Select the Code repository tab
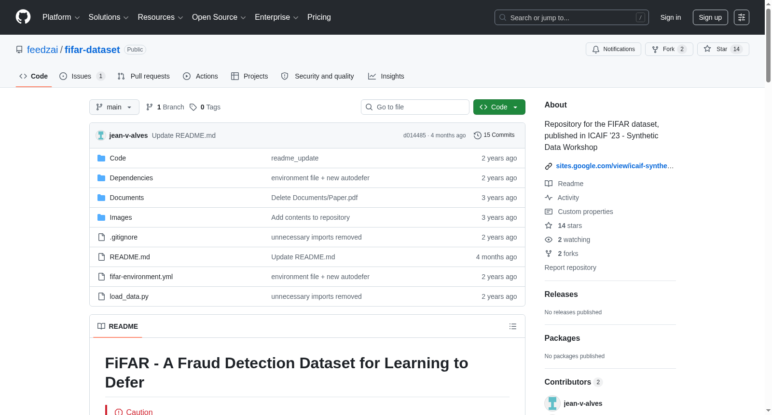The height and width of the screenshot is (415, 772). click(x=33, y=76)
